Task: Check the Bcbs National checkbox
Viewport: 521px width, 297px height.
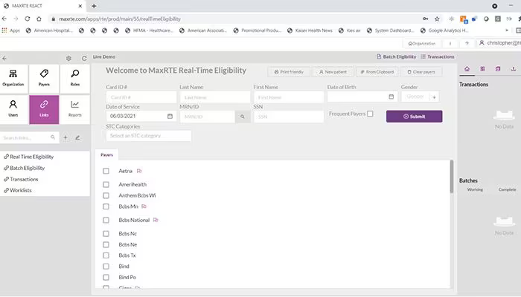Action: pos(106,220)
